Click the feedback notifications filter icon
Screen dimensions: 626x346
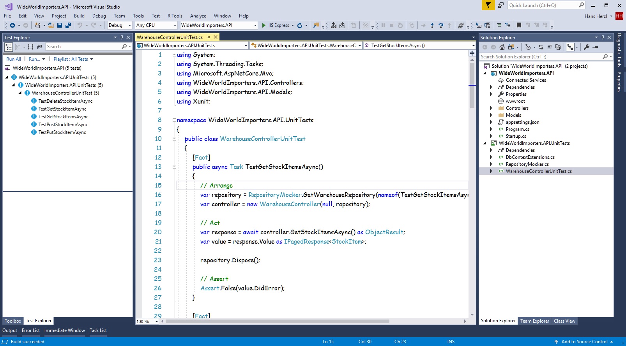point(488,5)
